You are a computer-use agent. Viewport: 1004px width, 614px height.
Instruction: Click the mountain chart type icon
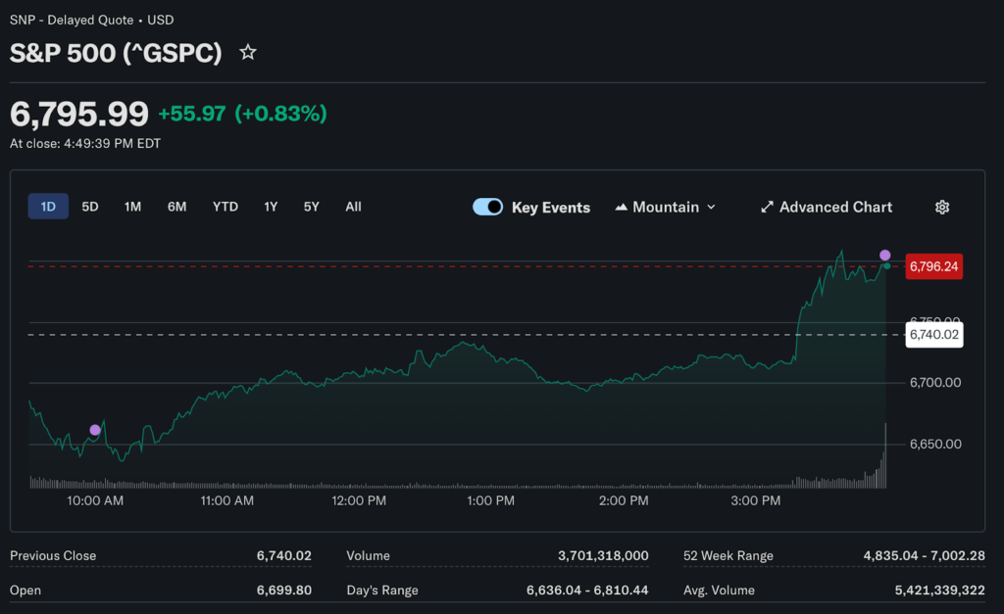click(x=622, y=207)
